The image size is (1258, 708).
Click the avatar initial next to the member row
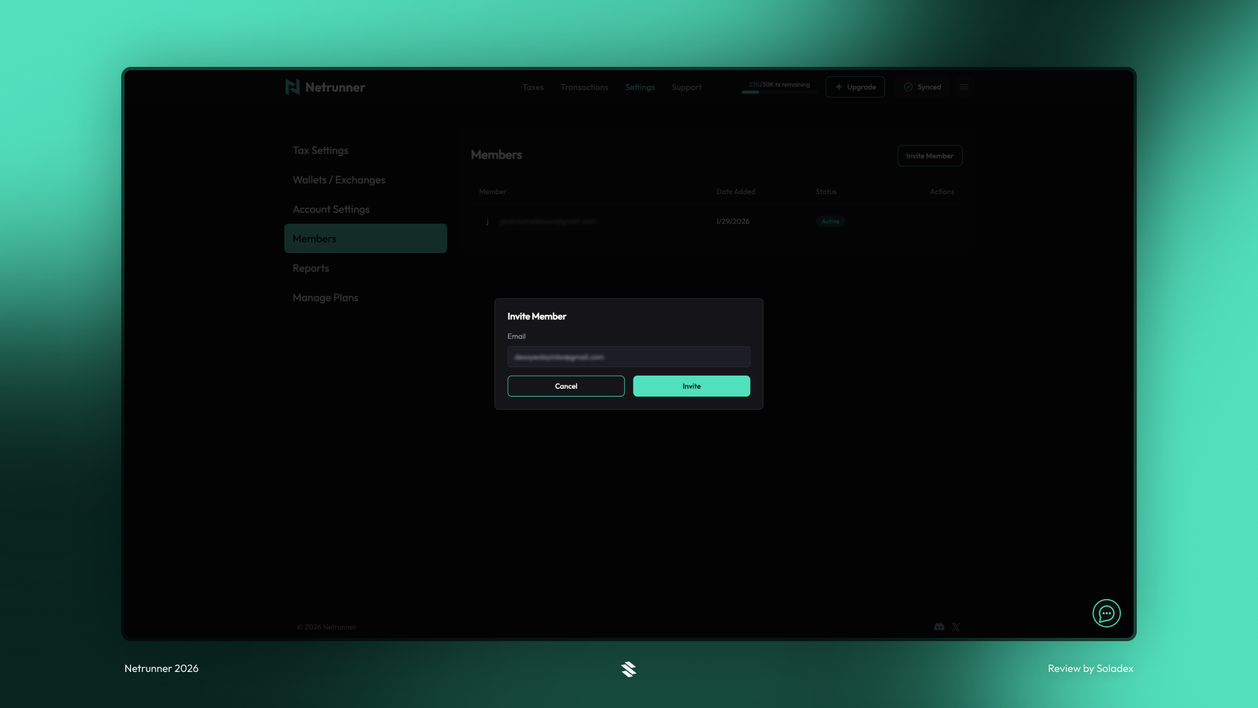pos(487,222)
